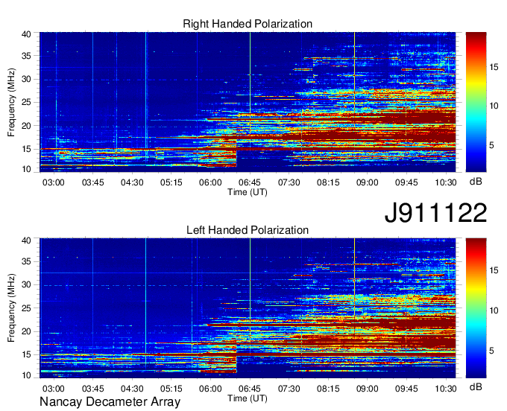The image size is (507, 411).
Task: Click the Right Handed Polarization colorbar
Action: pos(476,102)
